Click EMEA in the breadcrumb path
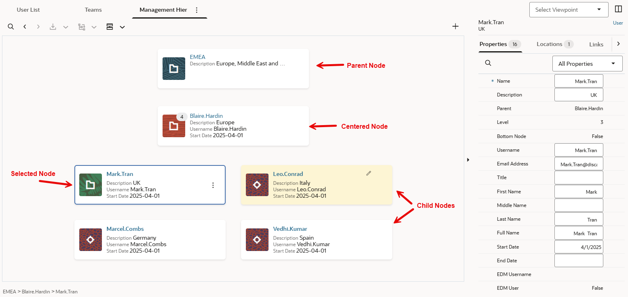Viewport: 628px width, 297px height. point(9,291)
